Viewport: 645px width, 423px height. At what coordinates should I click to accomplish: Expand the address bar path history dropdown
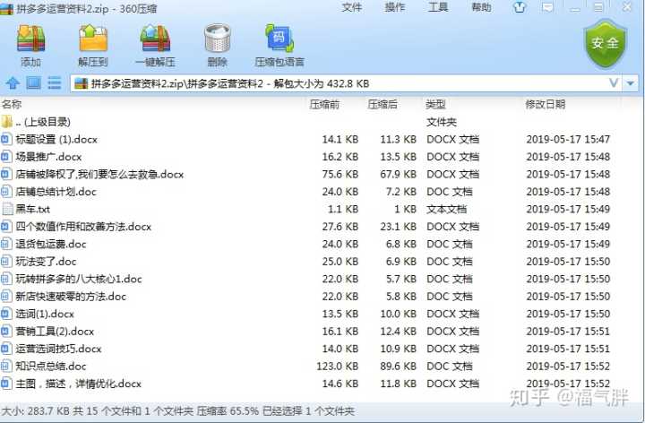point(613,83)
